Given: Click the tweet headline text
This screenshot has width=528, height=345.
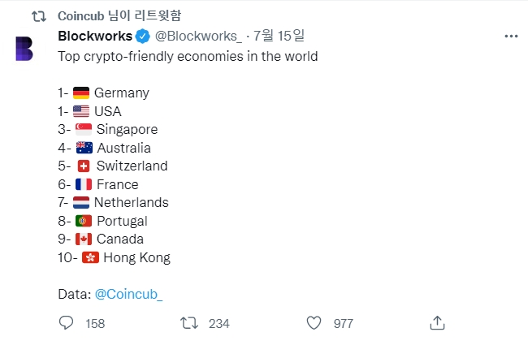Looking at the screenshot, I should [188, 57].
